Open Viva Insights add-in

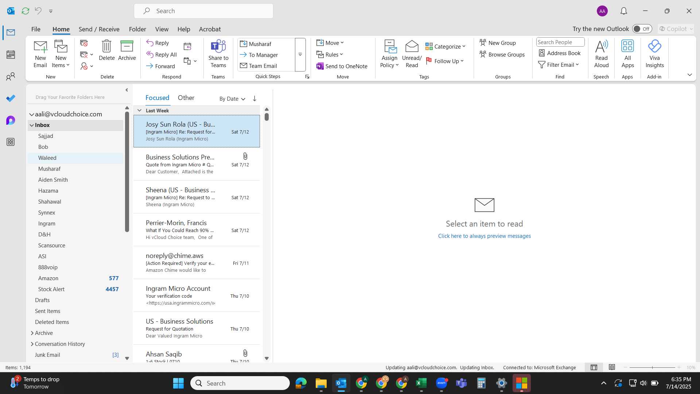[654, 54]
